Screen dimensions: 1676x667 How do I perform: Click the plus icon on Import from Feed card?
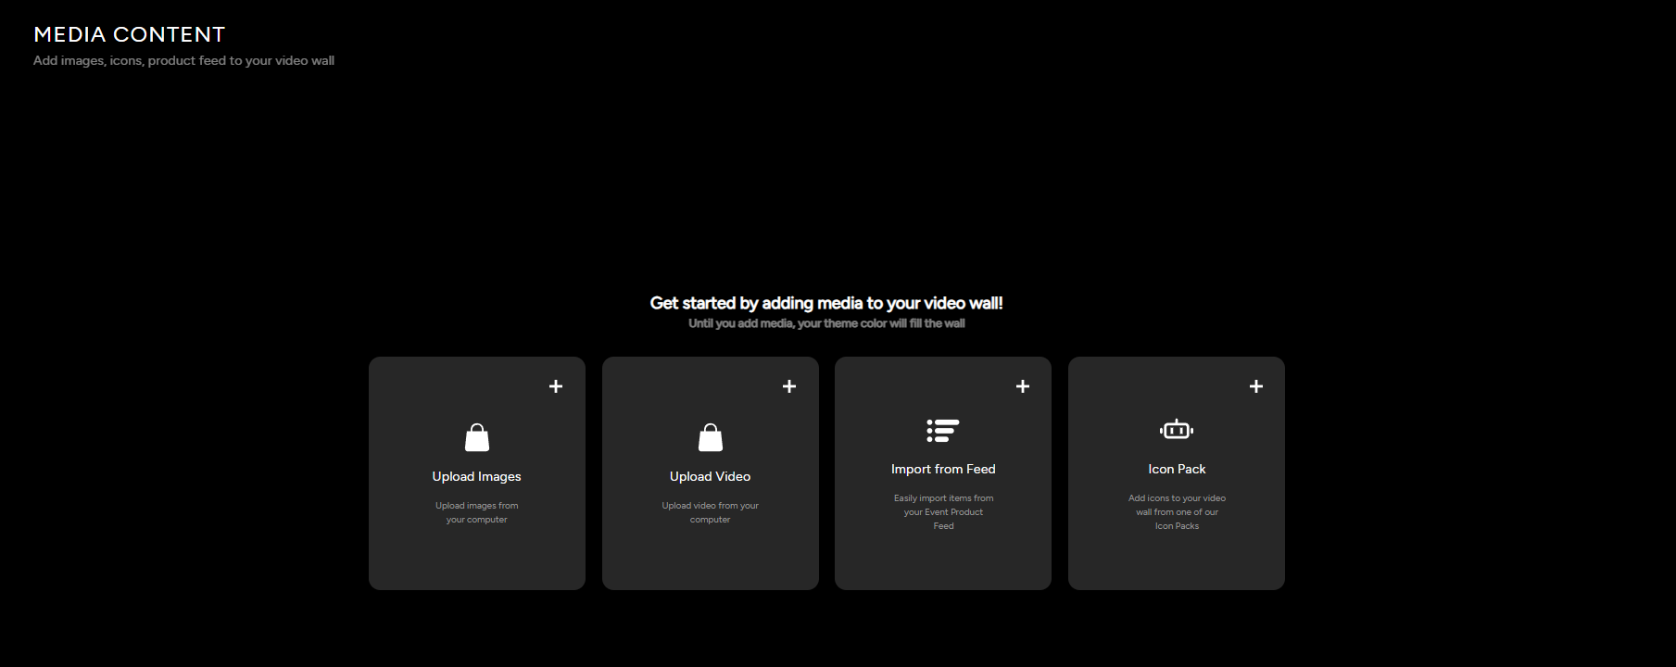(x=1023, y=386)
